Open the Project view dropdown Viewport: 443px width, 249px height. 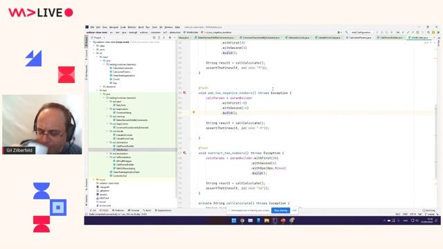(x=98, y=37)
